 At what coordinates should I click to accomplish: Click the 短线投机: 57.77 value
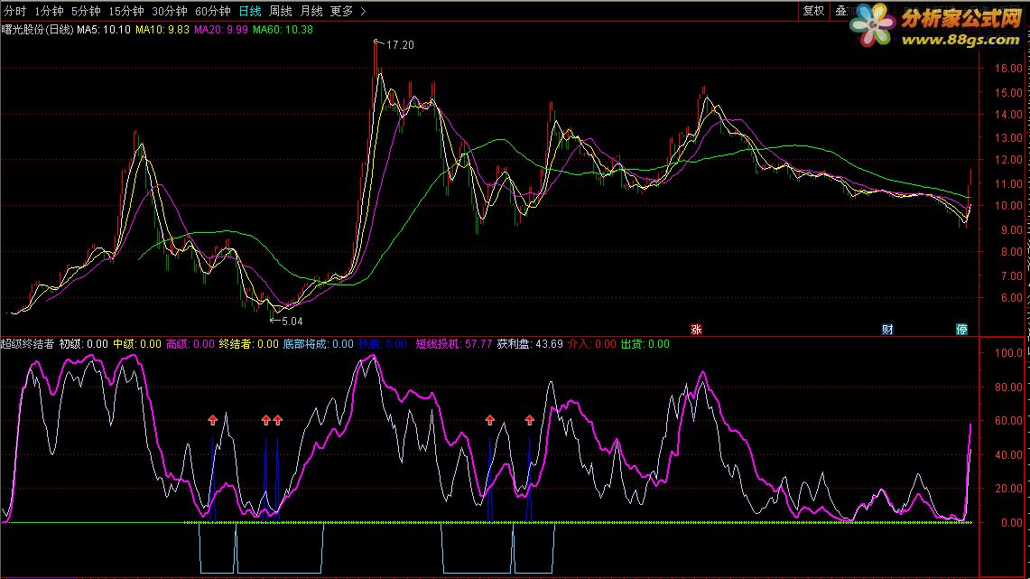point(454,344)
